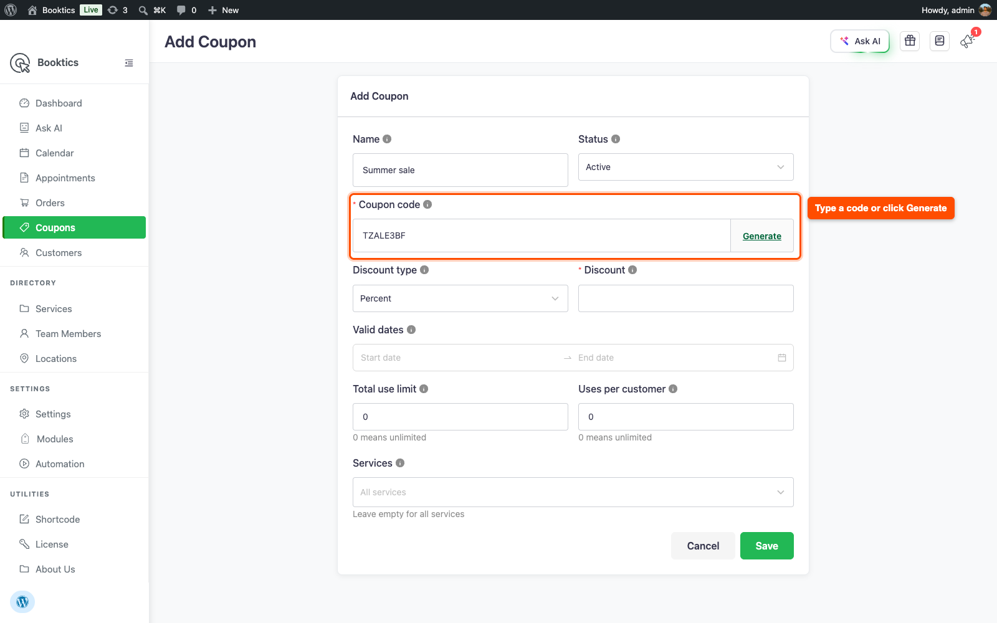Open the comments bubble icon
The height and width of the screenshot is (623, 997).
click(x=186, y=10)
